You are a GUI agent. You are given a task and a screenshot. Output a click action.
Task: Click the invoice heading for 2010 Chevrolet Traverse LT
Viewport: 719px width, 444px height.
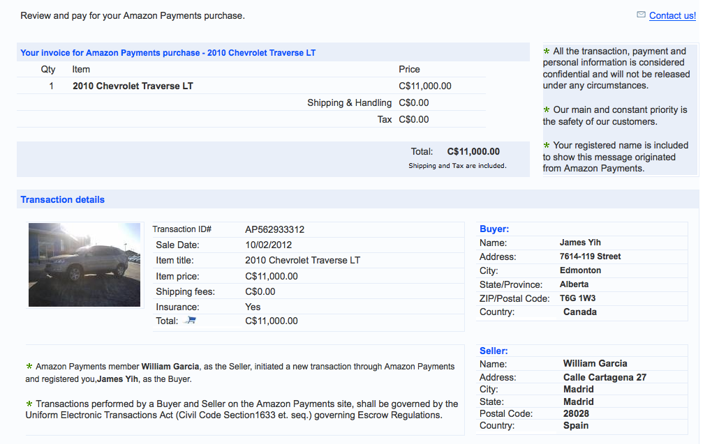pos(168,53)
